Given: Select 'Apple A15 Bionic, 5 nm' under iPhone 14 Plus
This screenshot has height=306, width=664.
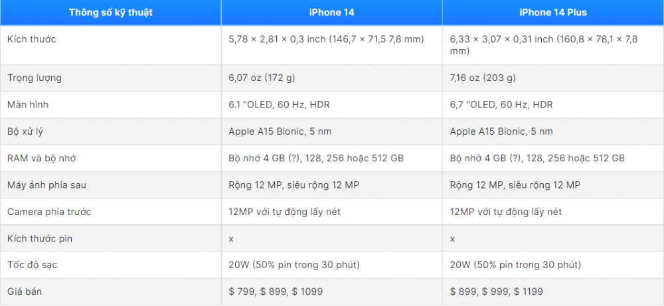Looking at the screenshot, I should pyautogui.click(x=501, y=131).
